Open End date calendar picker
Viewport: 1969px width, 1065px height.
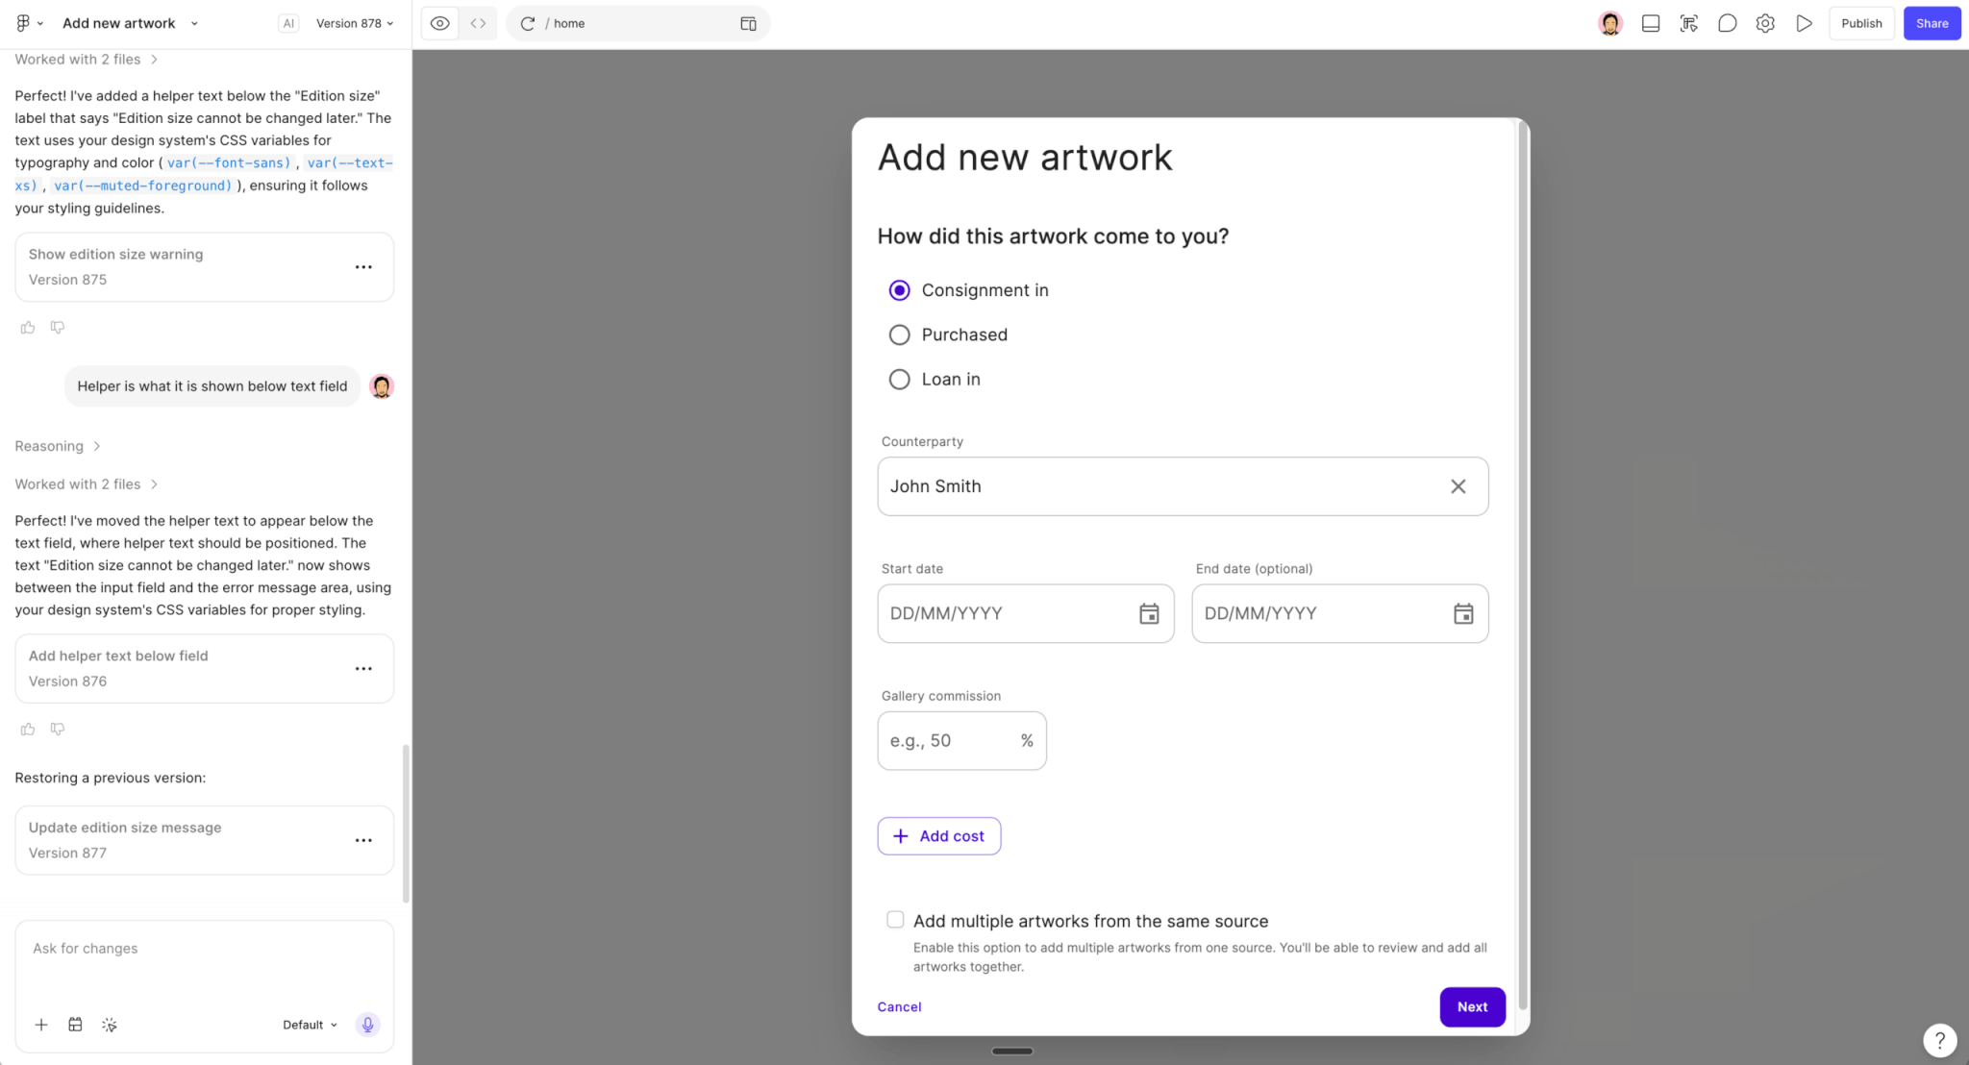pyautogui.click(x=1463, y=613)
